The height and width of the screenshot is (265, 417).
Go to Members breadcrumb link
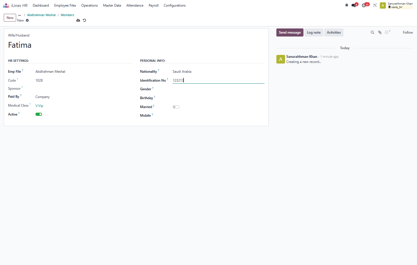(x=67, y=15)
